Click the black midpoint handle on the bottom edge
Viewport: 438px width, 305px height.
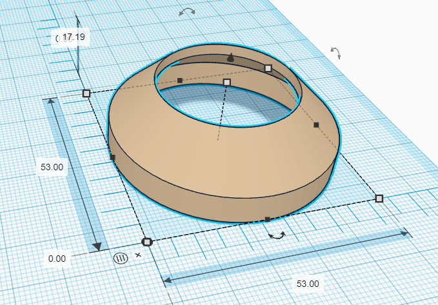point(267,219)
